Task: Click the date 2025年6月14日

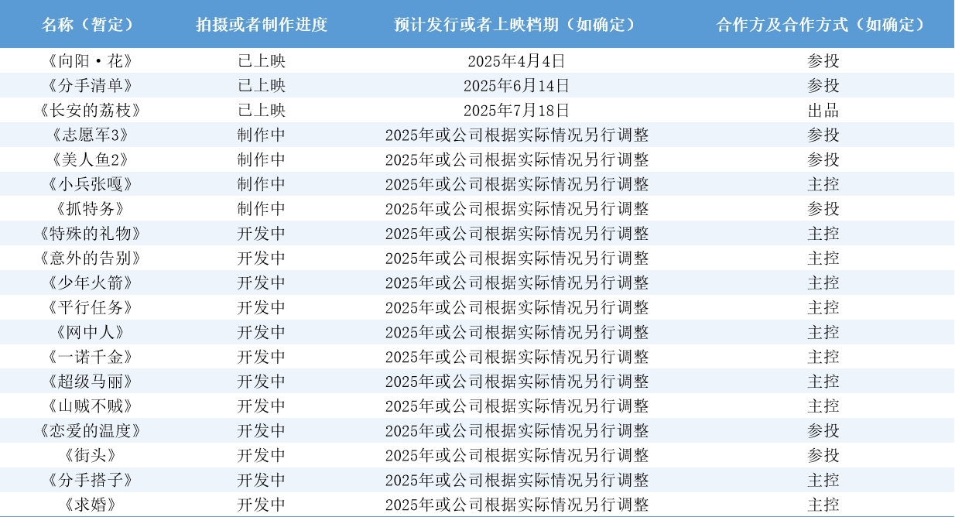Action: coord(516,85)
